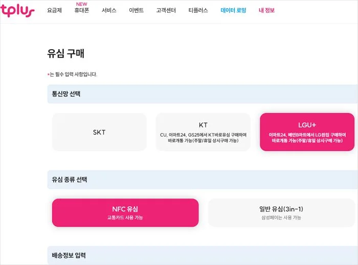Click the 통신망 선택 section header

tap(66, 94)
